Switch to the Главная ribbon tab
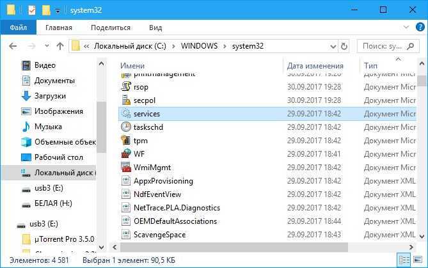 [59, 28]
